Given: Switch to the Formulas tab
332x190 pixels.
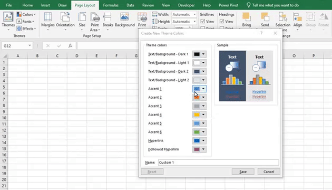Looking at the screenshot, I should click(111, 5).
